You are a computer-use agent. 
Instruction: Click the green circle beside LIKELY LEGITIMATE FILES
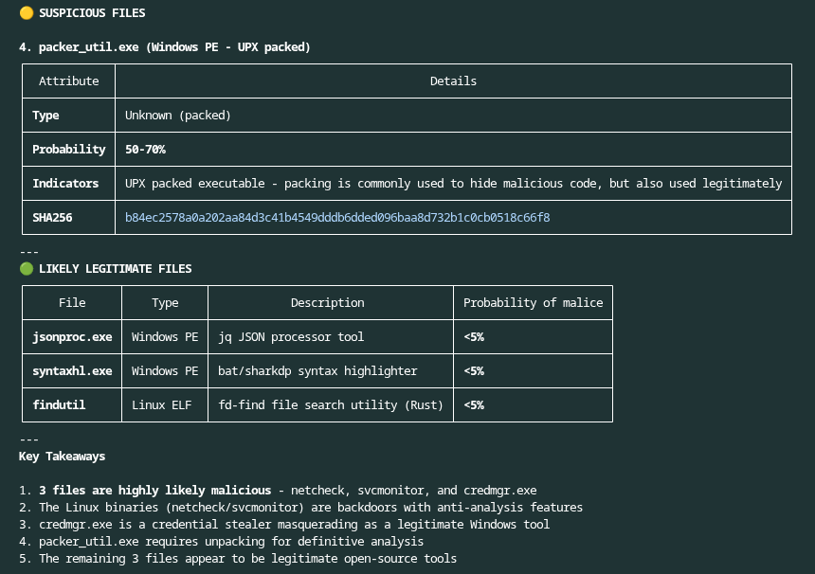click(27, 269)
